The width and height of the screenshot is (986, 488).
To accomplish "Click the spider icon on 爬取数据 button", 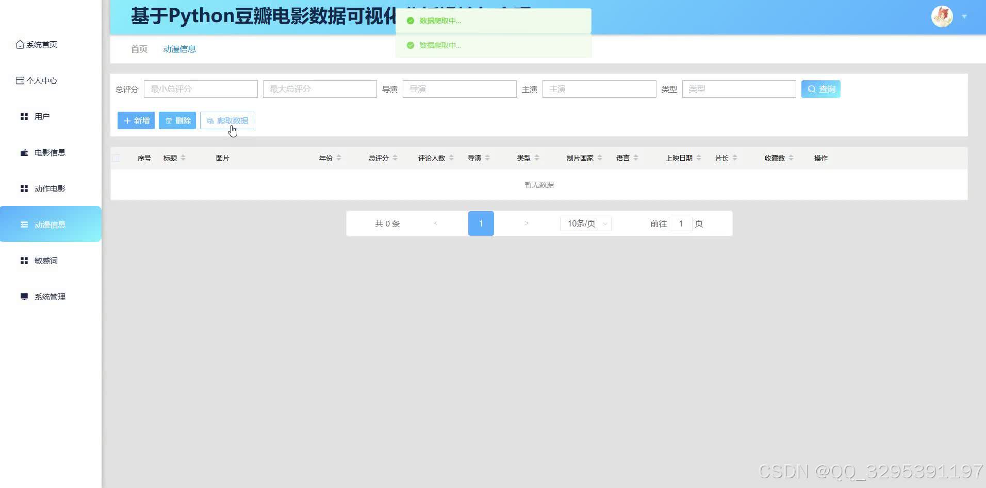I will (x=210, y=120).
